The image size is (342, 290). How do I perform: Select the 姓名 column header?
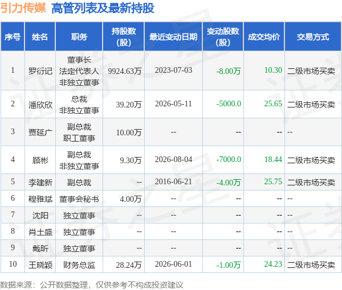click(x=40, y=37)
